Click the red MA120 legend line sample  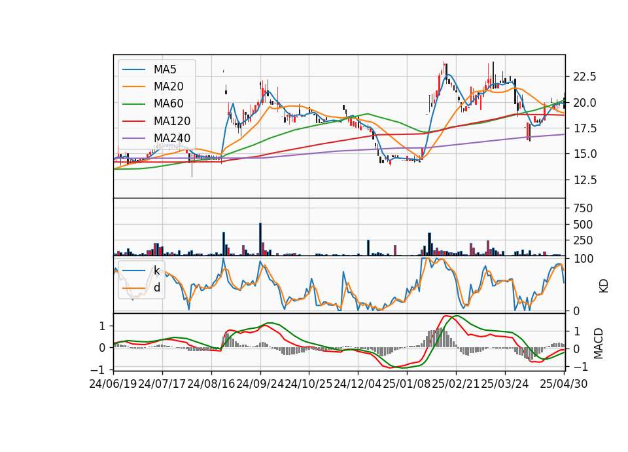pos(133,121)
